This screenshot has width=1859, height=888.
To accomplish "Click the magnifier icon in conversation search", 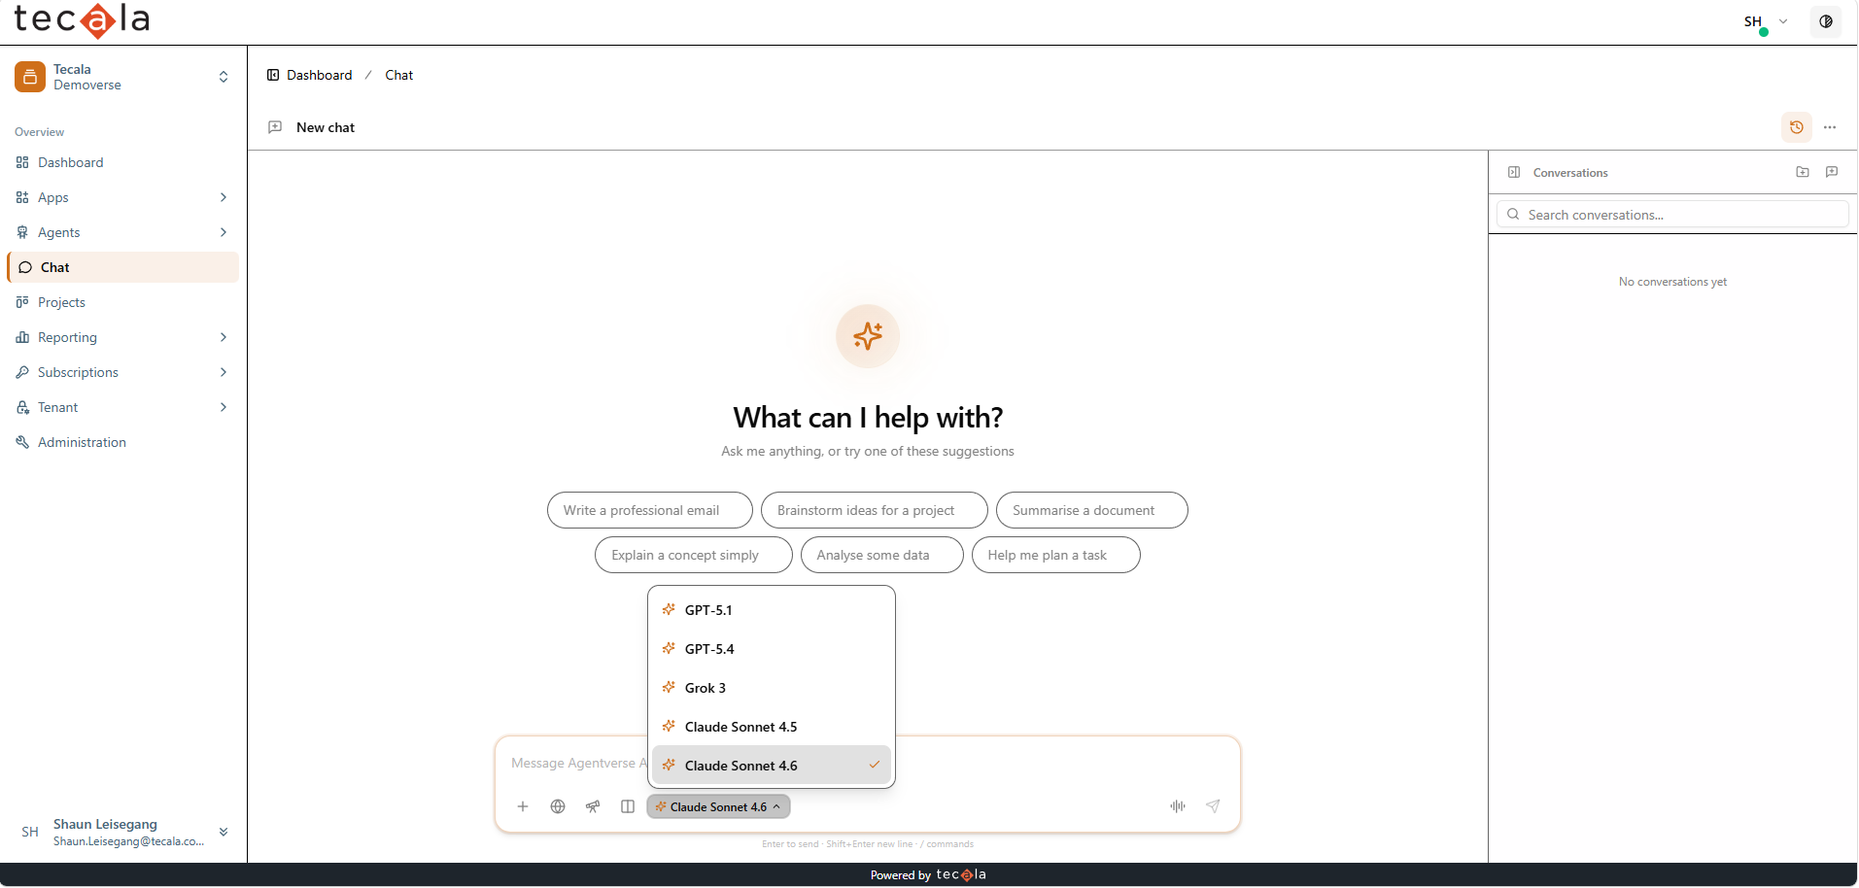I will click(x=1513, y=215).
